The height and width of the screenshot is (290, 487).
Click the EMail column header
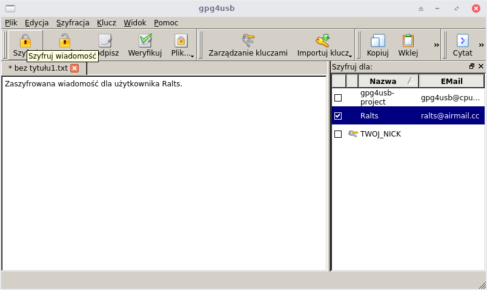click(452, 81)
